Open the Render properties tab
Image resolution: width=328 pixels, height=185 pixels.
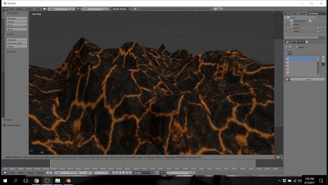(293, 42)
